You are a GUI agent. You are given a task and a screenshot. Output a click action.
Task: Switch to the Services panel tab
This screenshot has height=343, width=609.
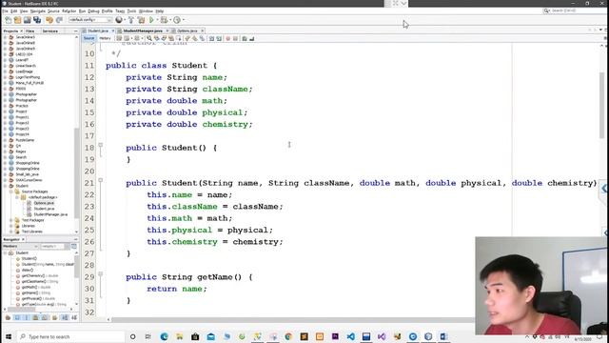click(50, 31)
